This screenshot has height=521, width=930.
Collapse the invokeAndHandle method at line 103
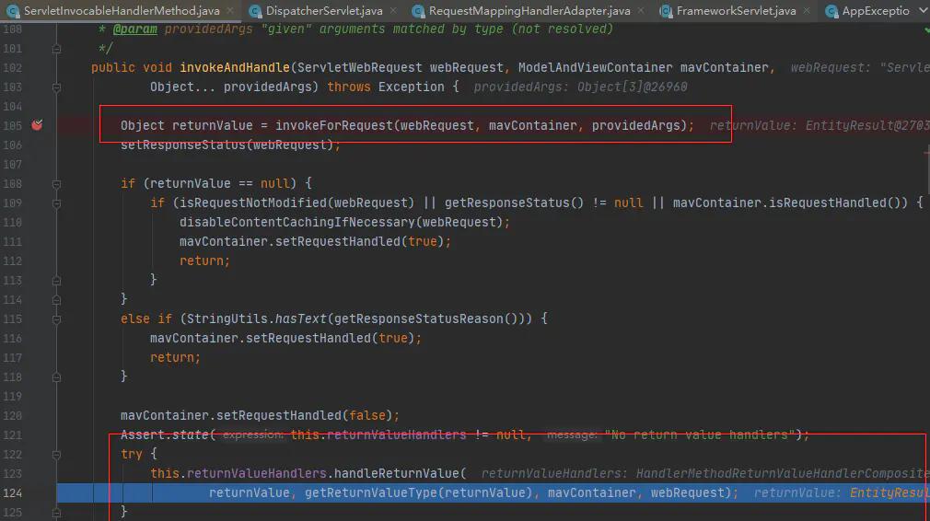coord(57,87)
